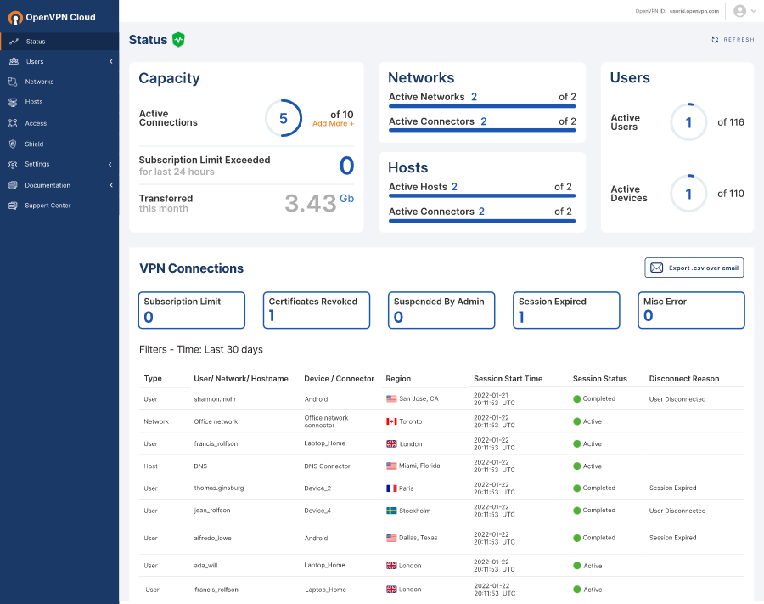Click the Active Users circular gauge
764x604 pixels.
688,122
